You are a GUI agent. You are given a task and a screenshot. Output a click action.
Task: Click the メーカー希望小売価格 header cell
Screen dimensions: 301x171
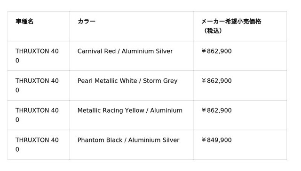pos(240,26)
